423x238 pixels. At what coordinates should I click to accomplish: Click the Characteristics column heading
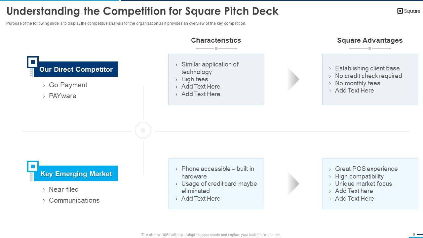click(x=216, y=40)
